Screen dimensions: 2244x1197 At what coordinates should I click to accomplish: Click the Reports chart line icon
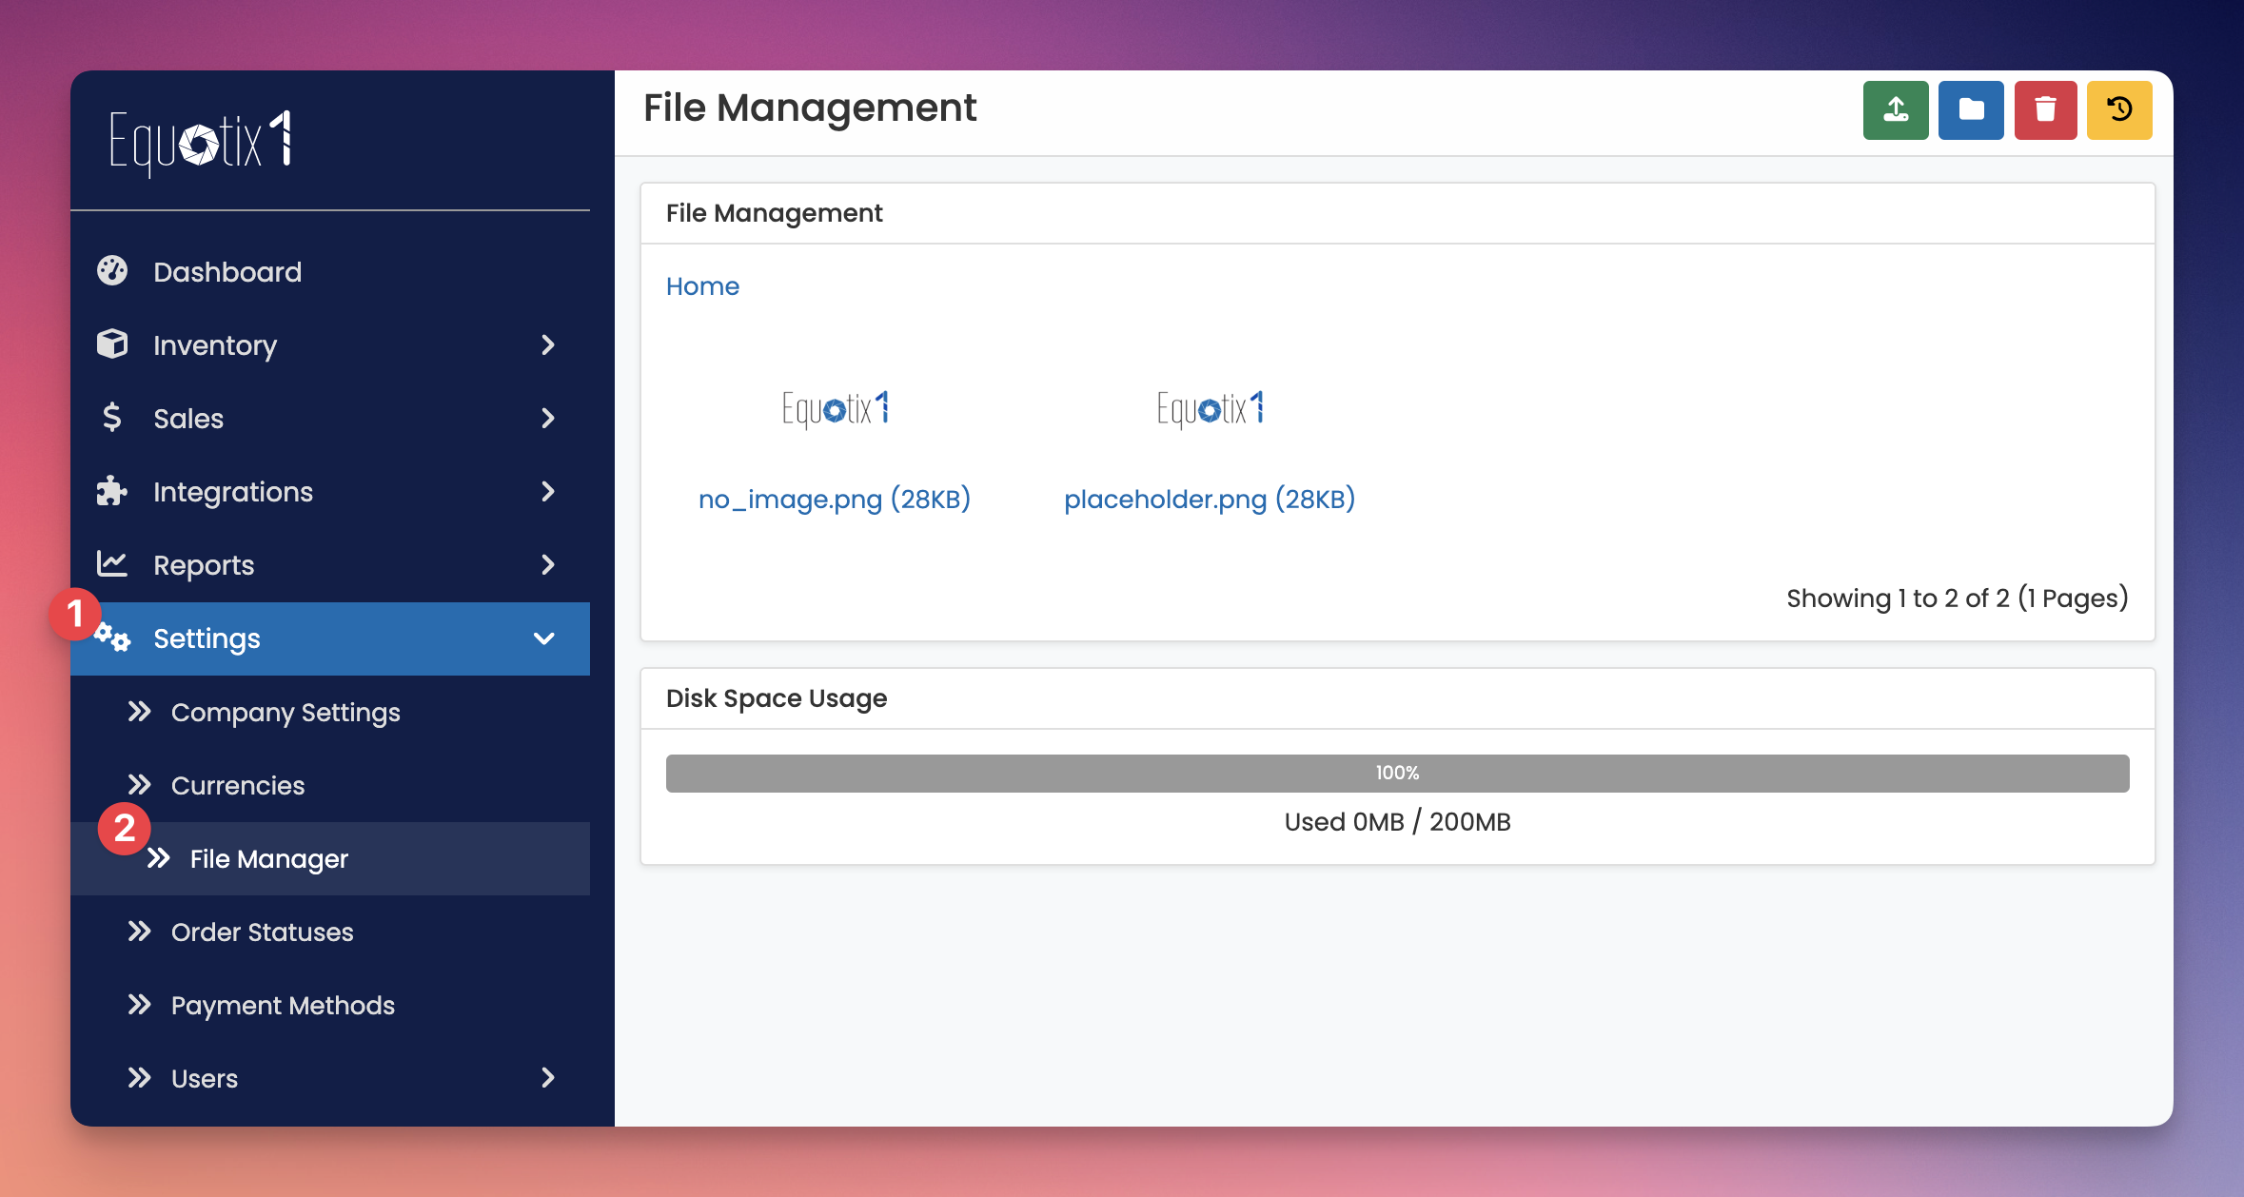(x=112, y=564)
